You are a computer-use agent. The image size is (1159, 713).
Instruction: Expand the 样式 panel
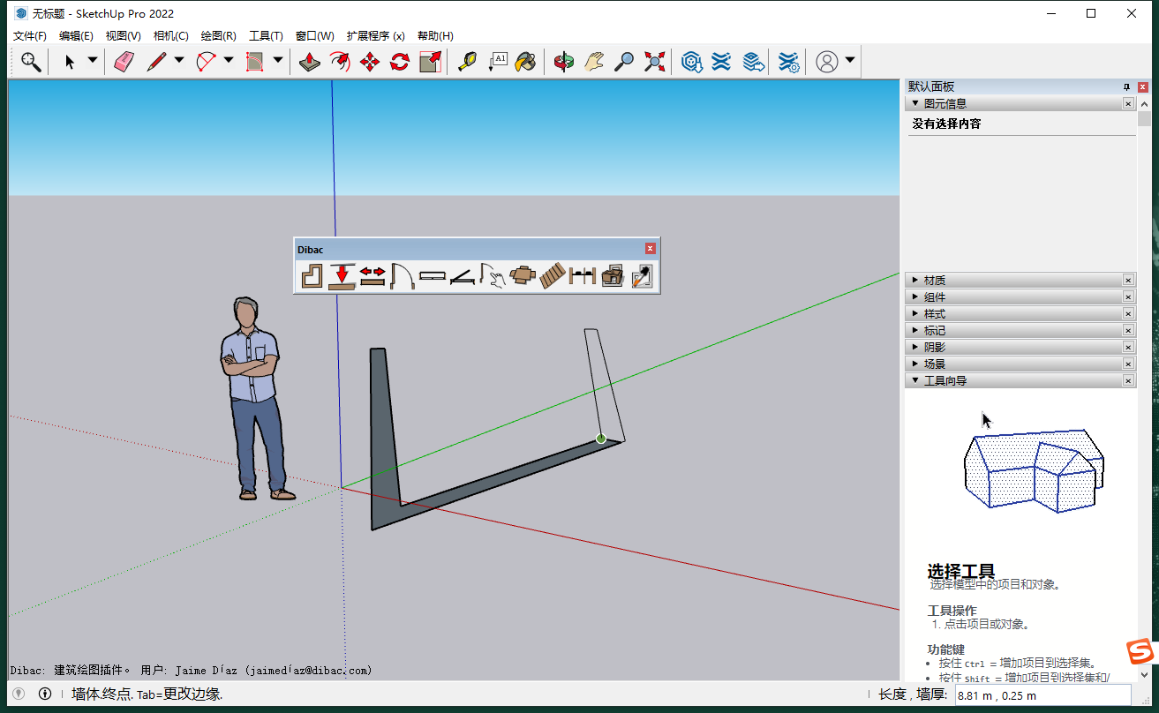(915, 313)
